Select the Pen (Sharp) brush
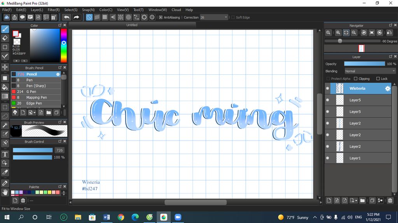Viewport: 398px width, 223px height. point(36,86)
